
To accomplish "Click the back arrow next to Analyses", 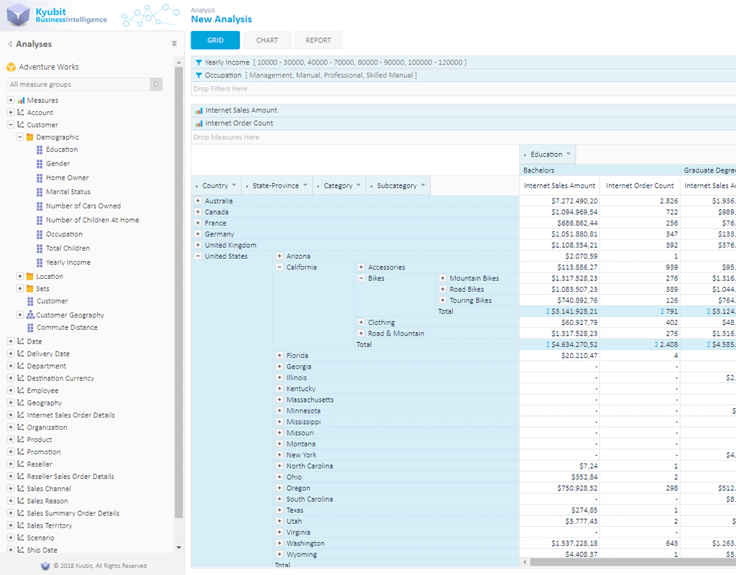I will coord(9,44).
